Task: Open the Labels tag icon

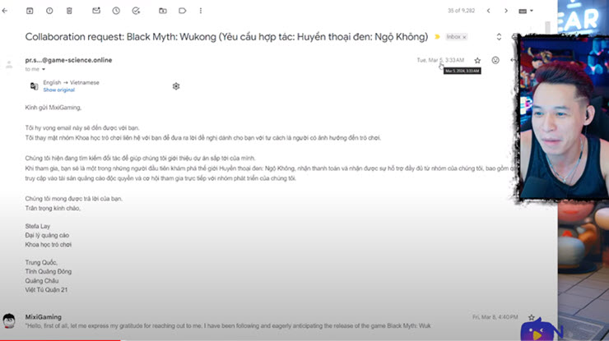Action: (x=181, y=11)
